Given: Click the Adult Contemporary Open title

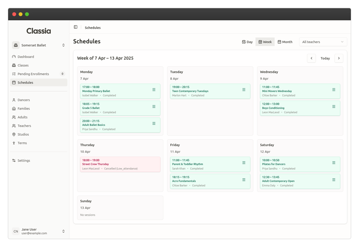Looking at the screenshot, I should click(278, 181).
